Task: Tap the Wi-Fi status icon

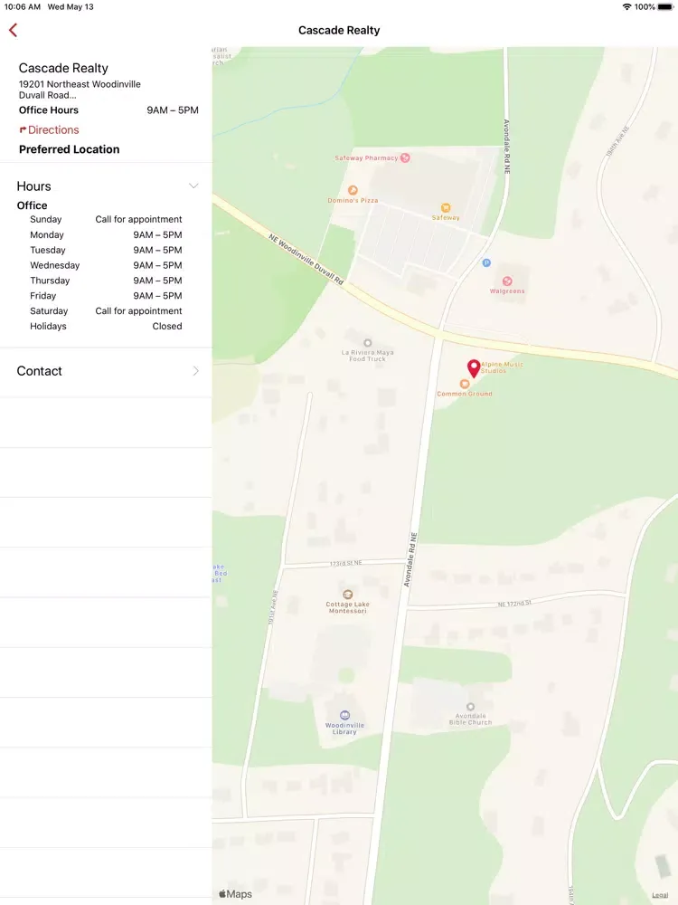Action: (626, 7)
